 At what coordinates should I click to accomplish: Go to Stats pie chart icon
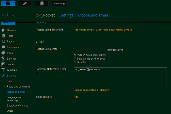click(x=3, y=53)
